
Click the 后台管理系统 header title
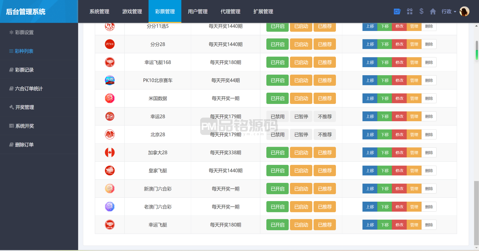(x=26, y=12)
